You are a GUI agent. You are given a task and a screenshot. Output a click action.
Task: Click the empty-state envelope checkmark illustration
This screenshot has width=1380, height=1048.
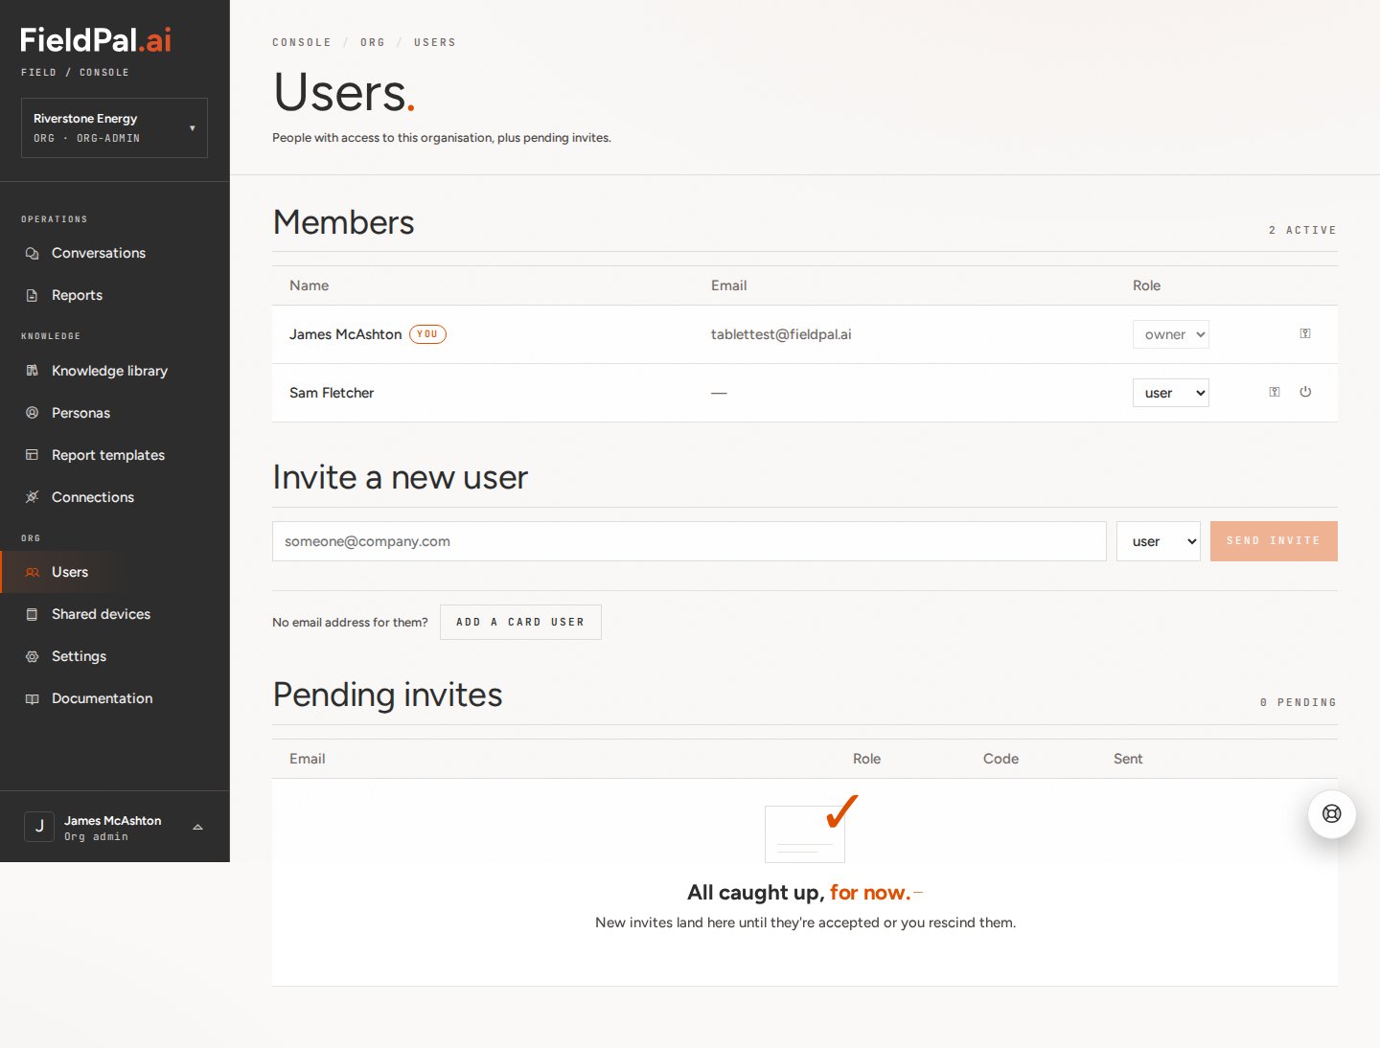click(x=812, y=829)
